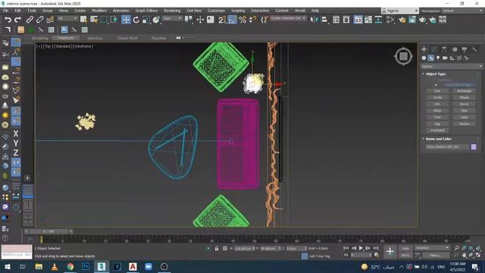
Task: Constrain to Z axis
Action: click(x=16, y=153)
